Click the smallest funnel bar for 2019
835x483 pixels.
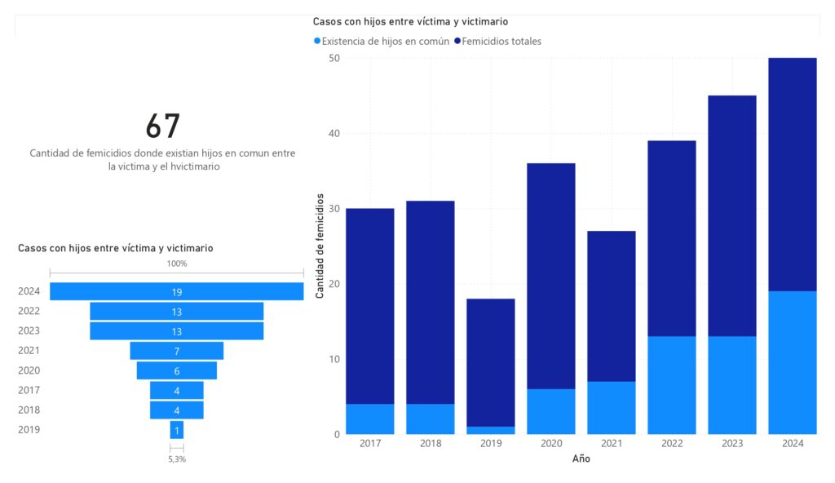[176, 430]
